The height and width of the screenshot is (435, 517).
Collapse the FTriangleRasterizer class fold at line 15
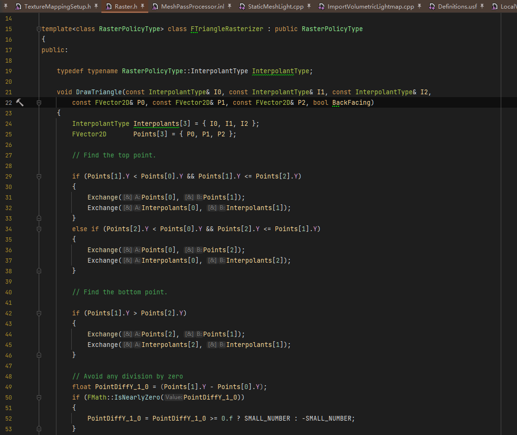(x=39, y=29)
